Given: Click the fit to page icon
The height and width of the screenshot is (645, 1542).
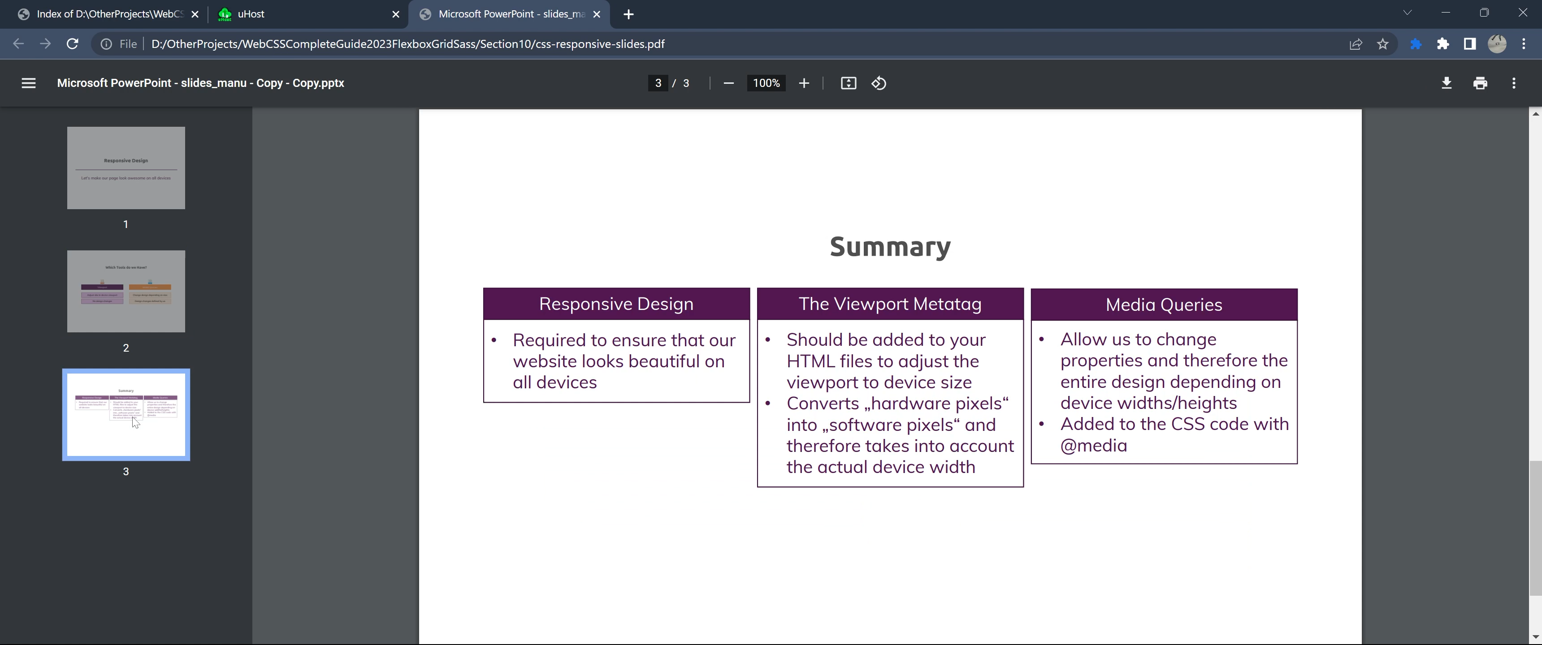Looking at the screenshot, I should coord(848,83).
